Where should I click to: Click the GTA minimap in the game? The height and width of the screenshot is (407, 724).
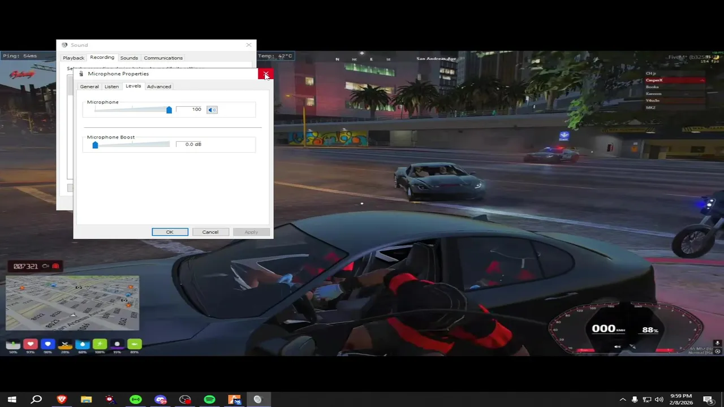[72, 302]
